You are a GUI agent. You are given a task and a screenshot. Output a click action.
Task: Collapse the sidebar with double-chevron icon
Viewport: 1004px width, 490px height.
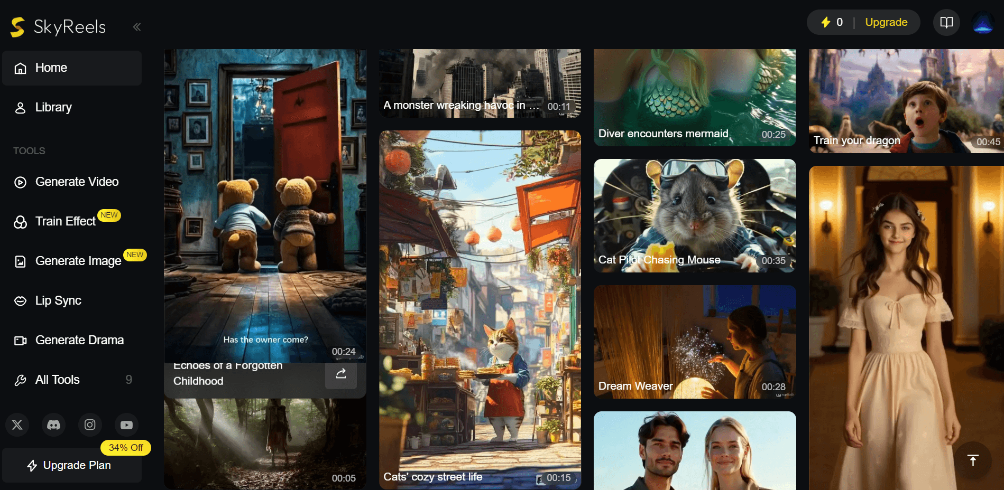click(x=137, y=27)
